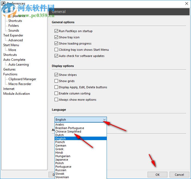Screen dimensions: 191x179
Task: Select top-level Shortcuts category
Action: point(10,55)
